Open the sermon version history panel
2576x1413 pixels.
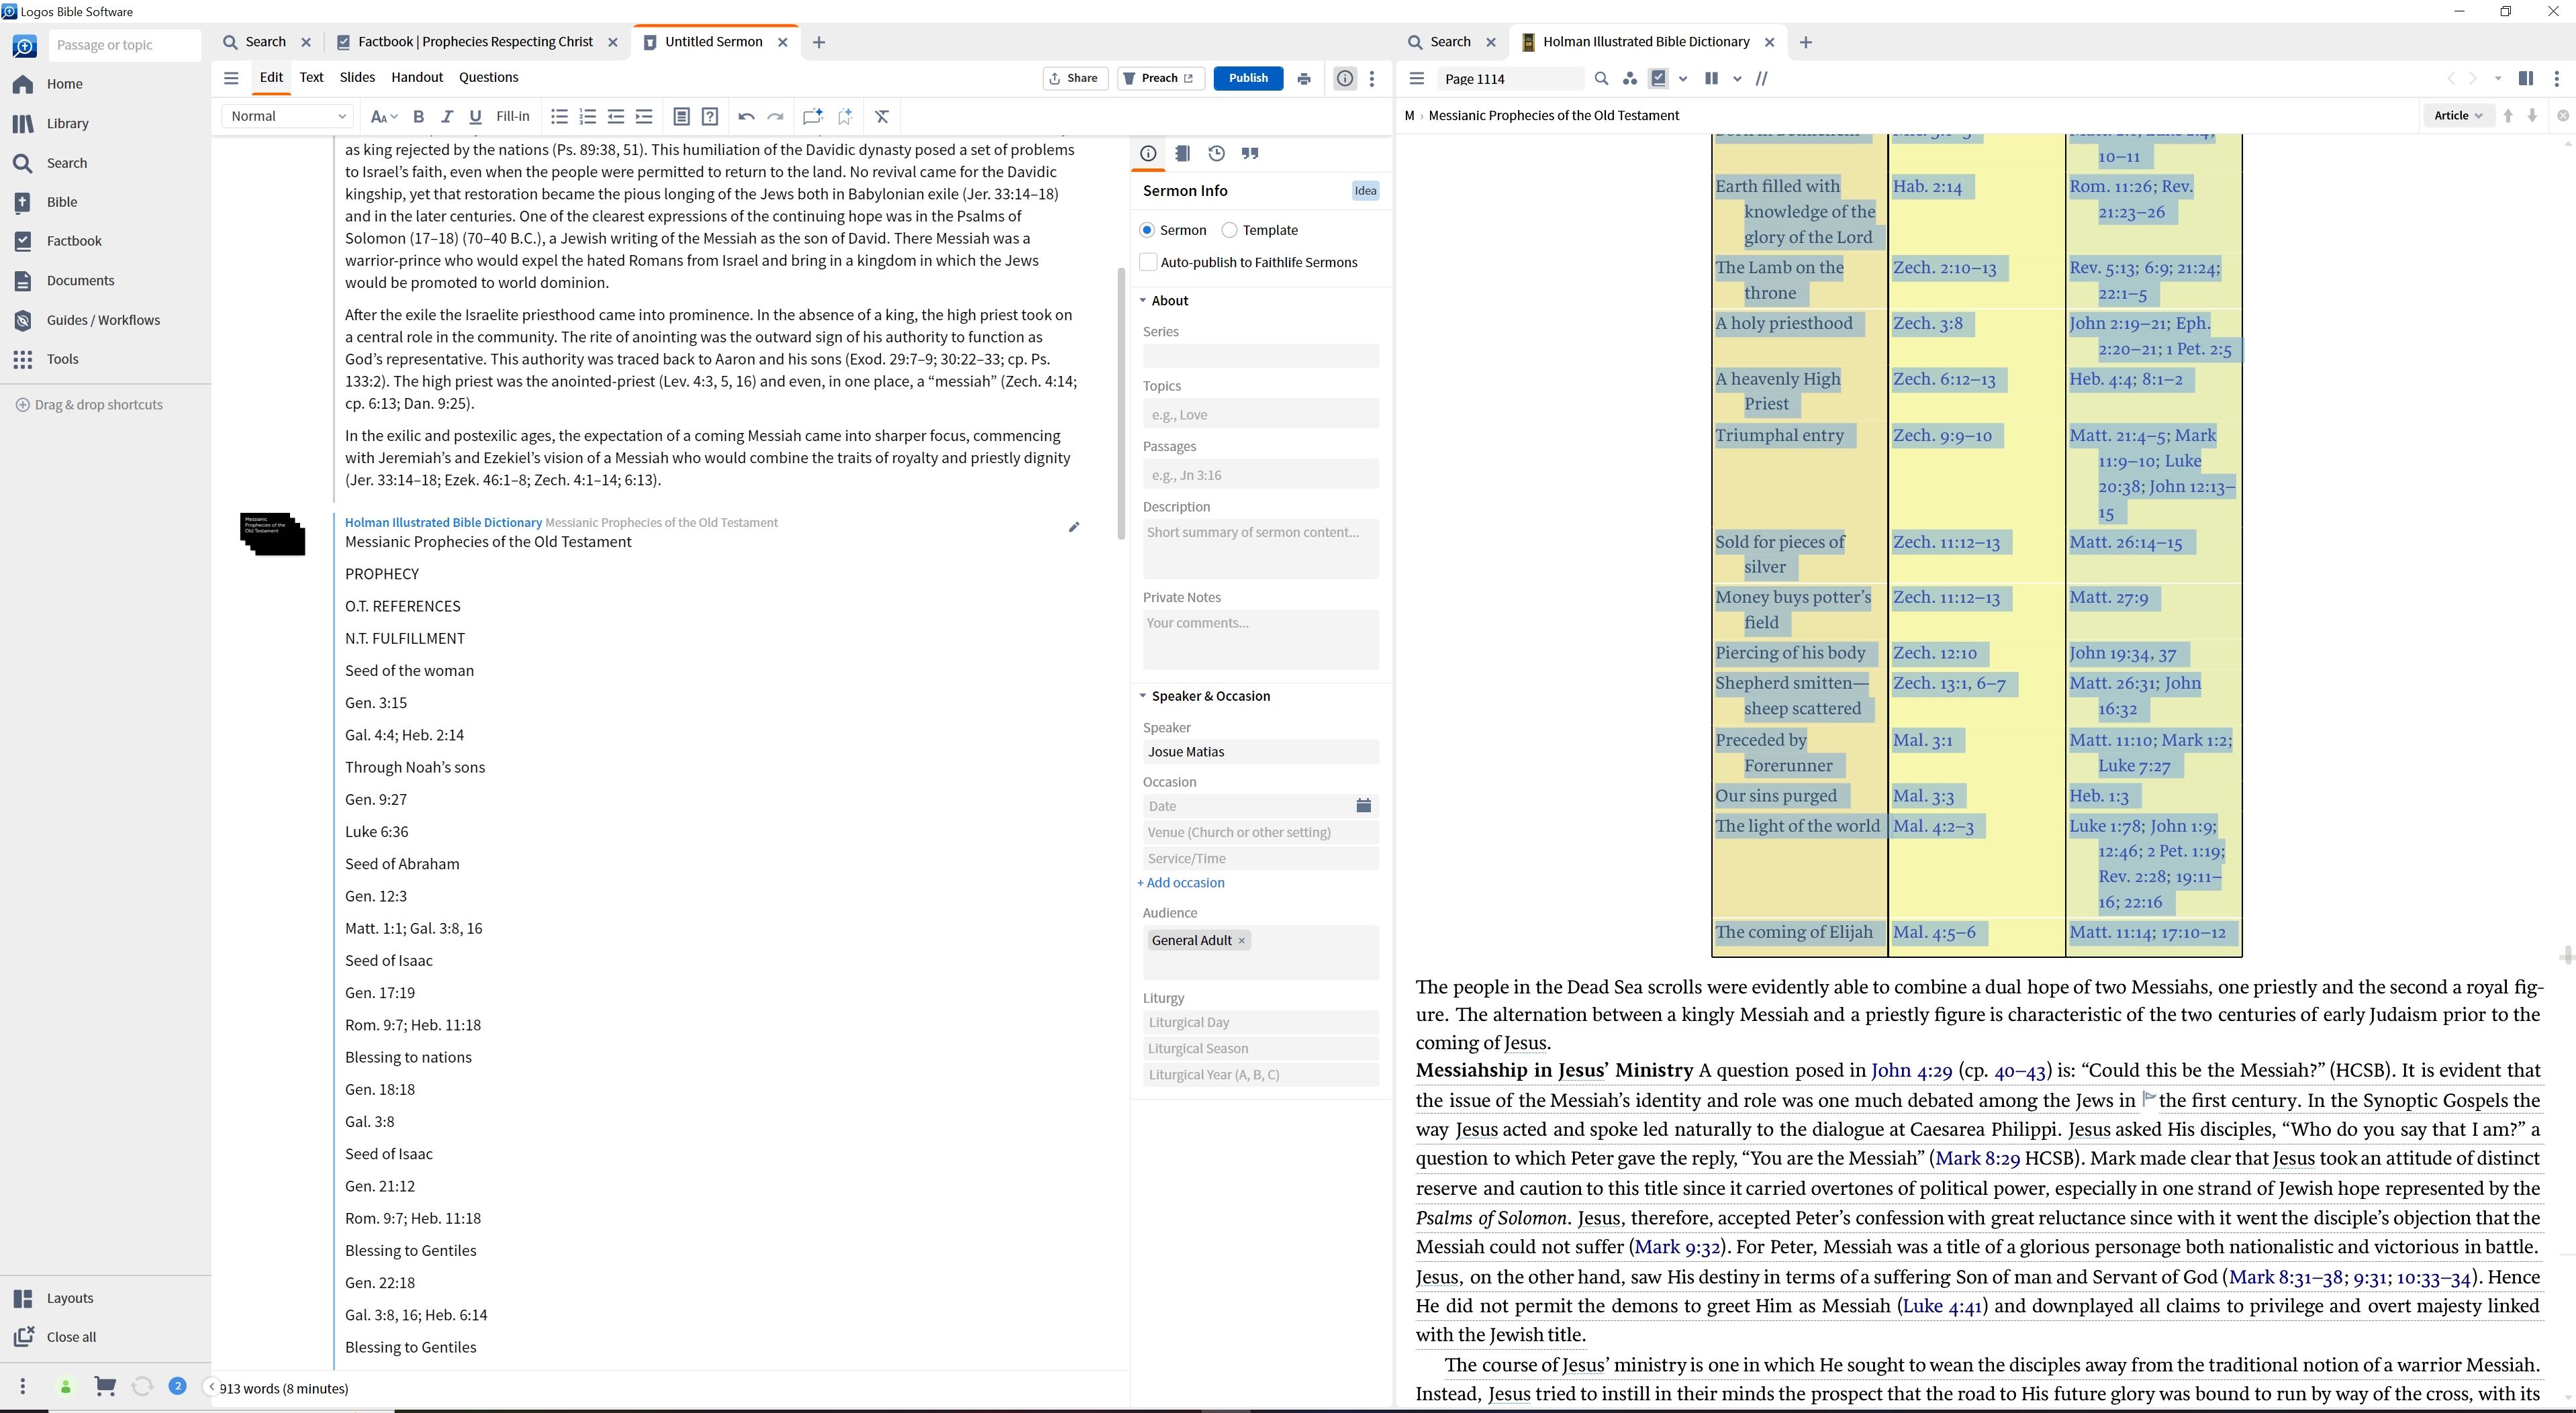[x=1216, y=153]
